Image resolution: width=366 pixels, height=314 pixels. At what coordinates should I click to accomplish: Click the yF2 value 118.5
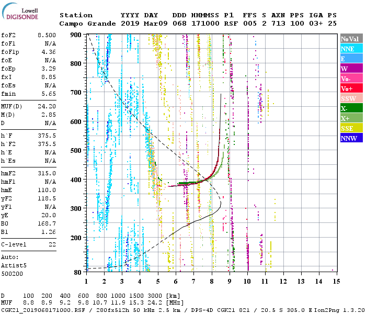point(47,198)
